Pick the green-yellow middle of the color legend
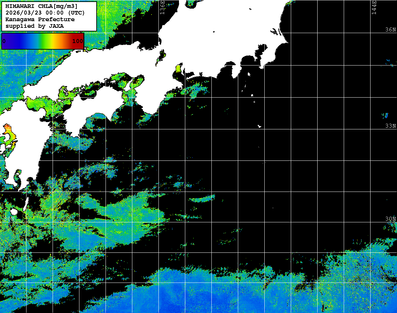 click(x=46, y=41)
